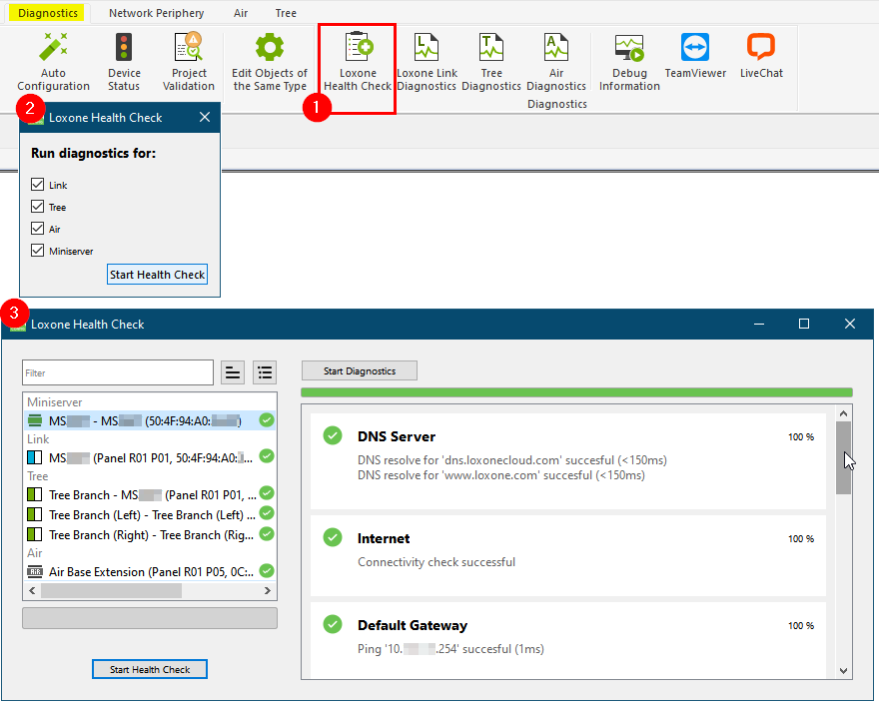Viewport: 879px width, 706px height.
Task: Click the collapsed list view icon
Action: 233,372
